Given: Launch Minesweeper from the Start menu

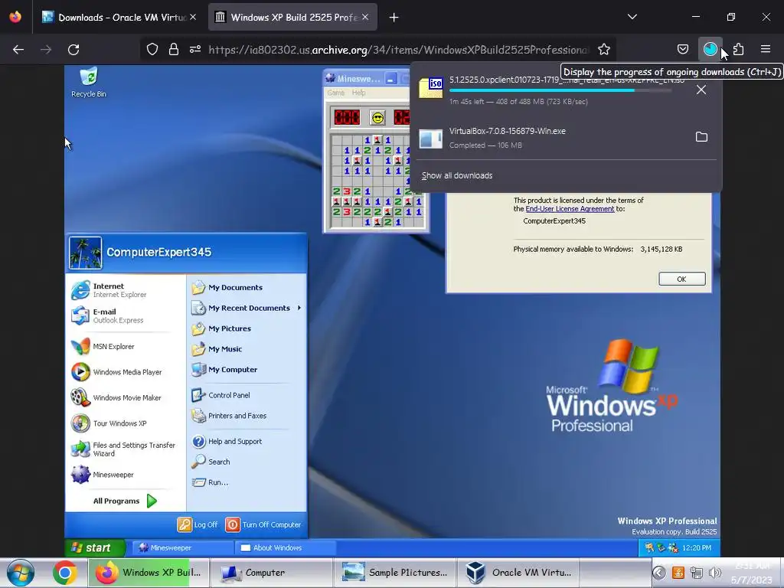Looking at the screenshot, I should point(103,475).
